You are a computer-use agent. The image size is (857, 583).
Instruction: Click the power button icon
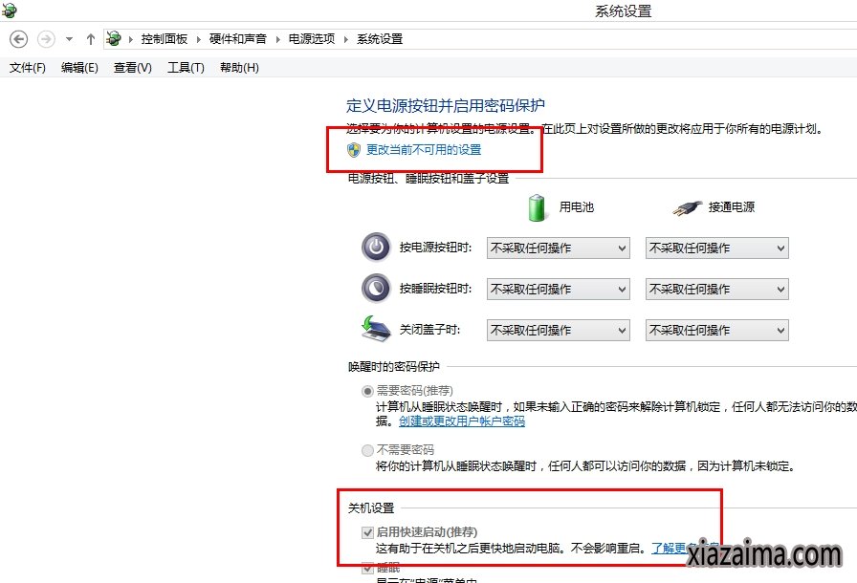coord(376,248)
